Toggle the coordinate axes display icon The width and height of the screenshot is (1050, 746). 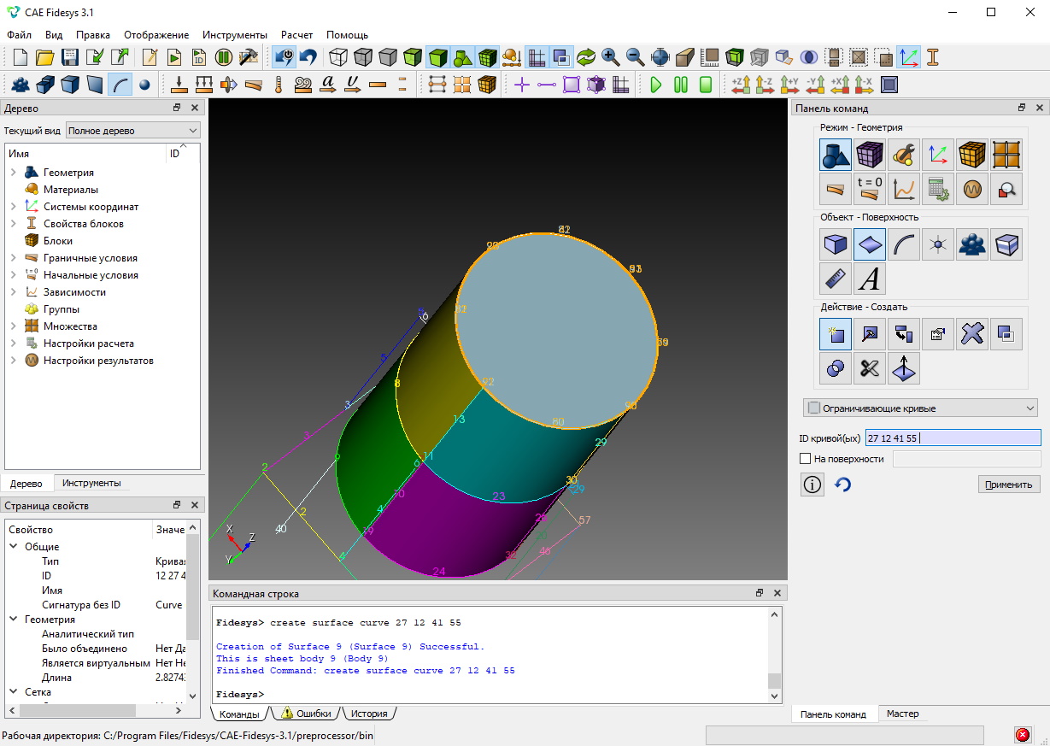[x=908, y=57]
